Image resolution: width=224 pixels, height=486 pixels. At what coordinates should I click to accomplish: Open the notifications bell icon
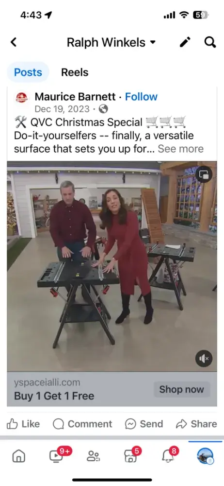pos(169,455)
